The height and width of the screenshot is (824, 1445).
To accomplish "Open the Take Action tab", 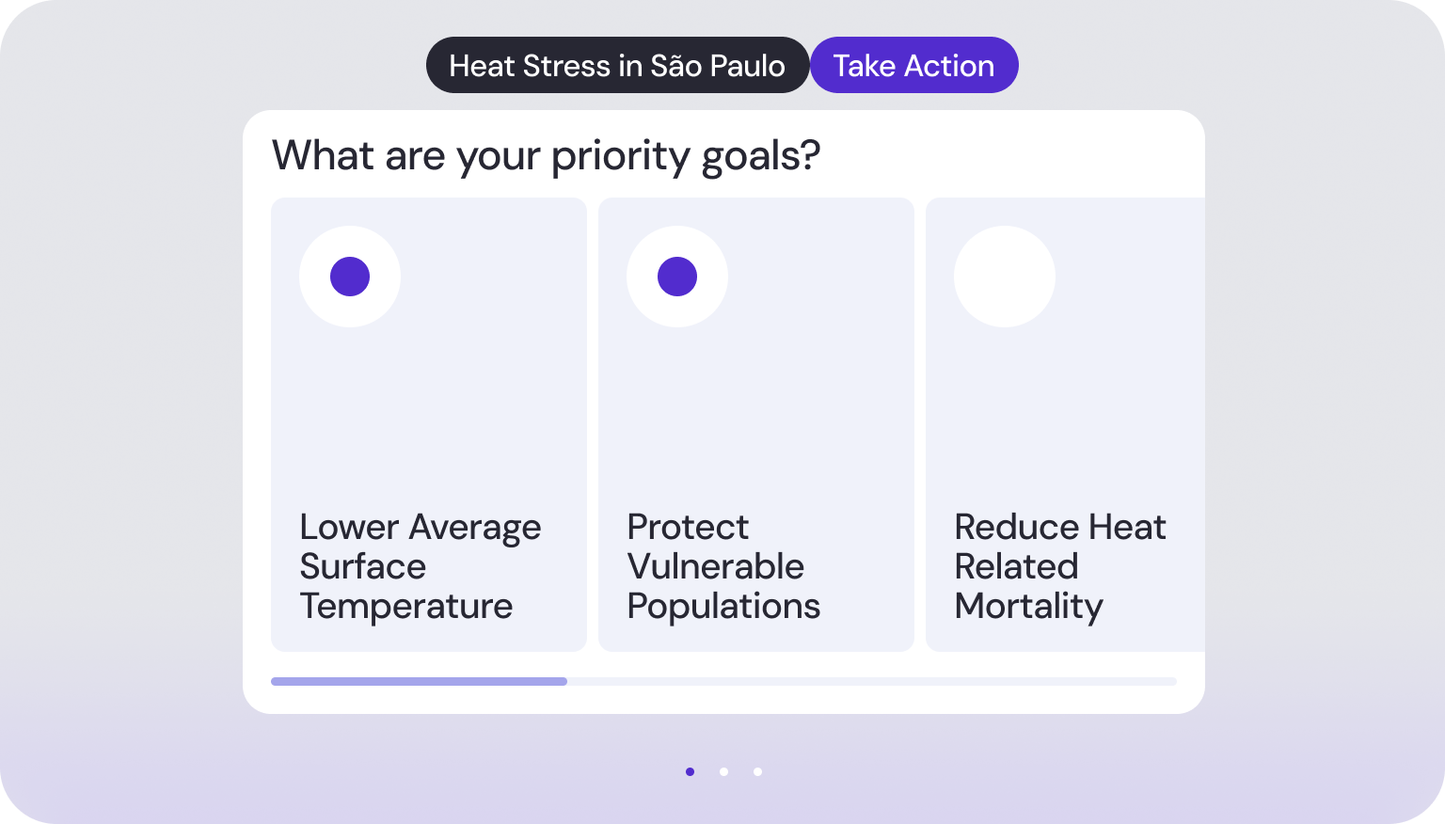I will (x=913, y=65).
